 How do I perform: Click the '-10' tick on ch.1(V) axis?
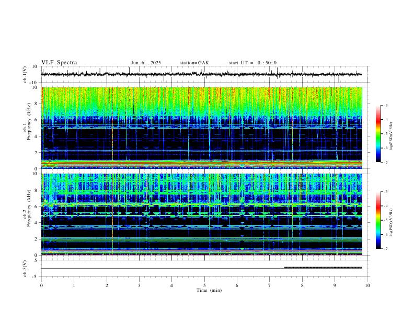(34, 83)
